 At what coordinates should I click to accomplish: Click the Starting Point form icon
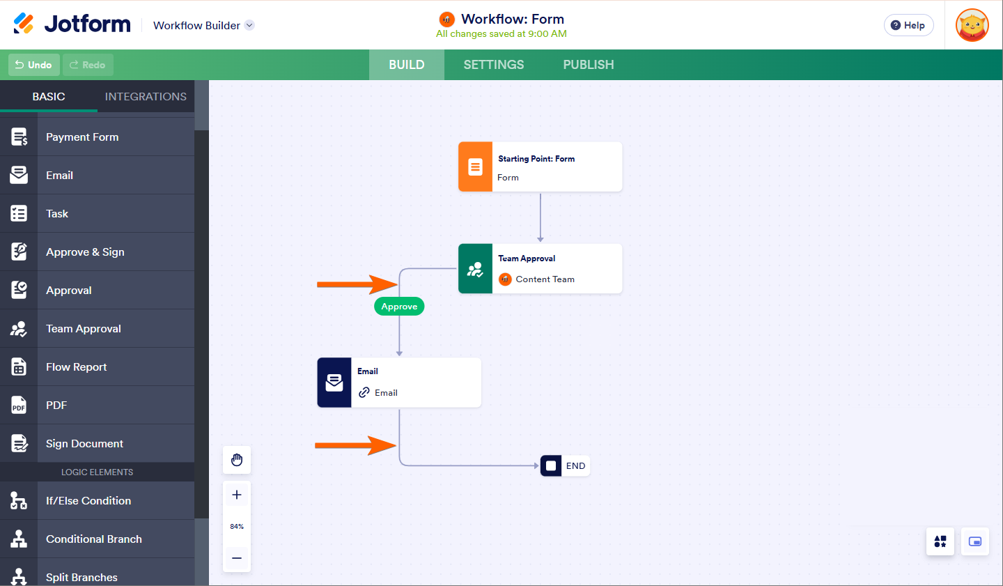(x=476, y=167)
